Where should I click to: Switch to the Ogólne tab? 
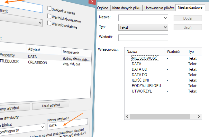[103, 8]
